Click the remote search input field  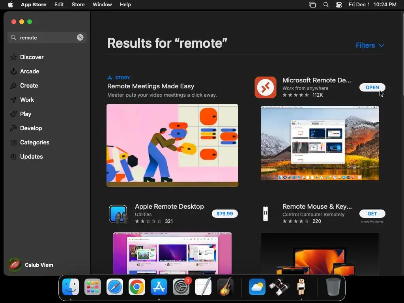[47, 37]
